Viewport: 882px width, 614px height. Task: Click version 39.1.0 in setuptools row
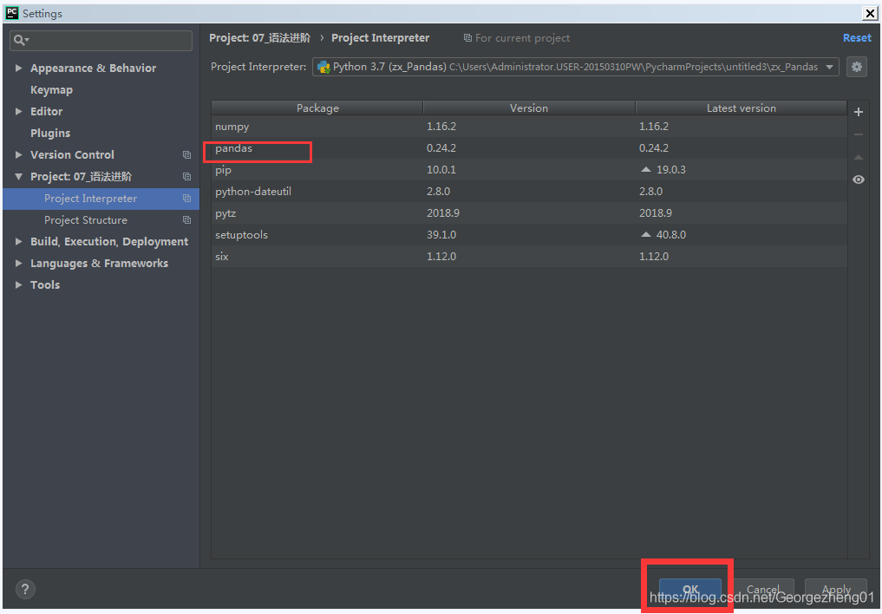point(441,234)
